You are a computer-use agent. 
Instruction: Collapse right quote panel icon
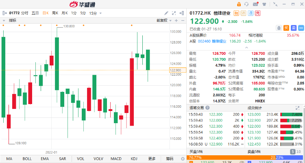point(181,13)
